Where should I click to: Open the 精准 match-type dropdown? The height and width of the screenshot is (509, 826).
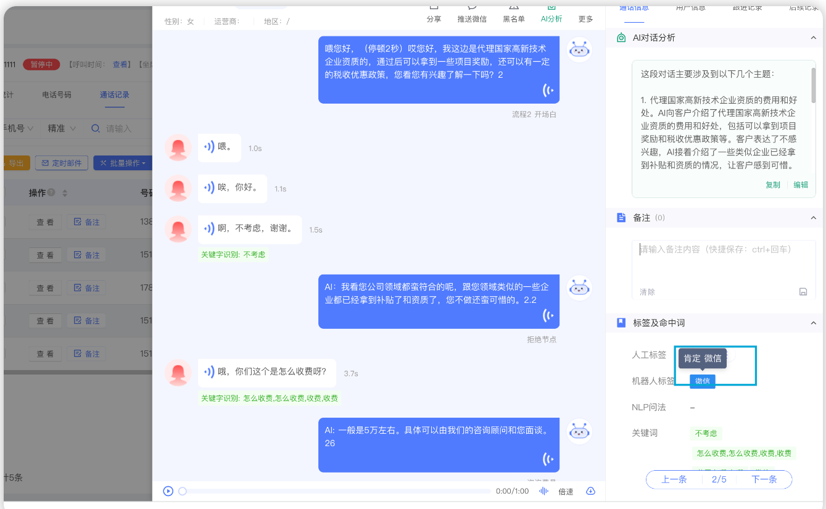[62, 128]
